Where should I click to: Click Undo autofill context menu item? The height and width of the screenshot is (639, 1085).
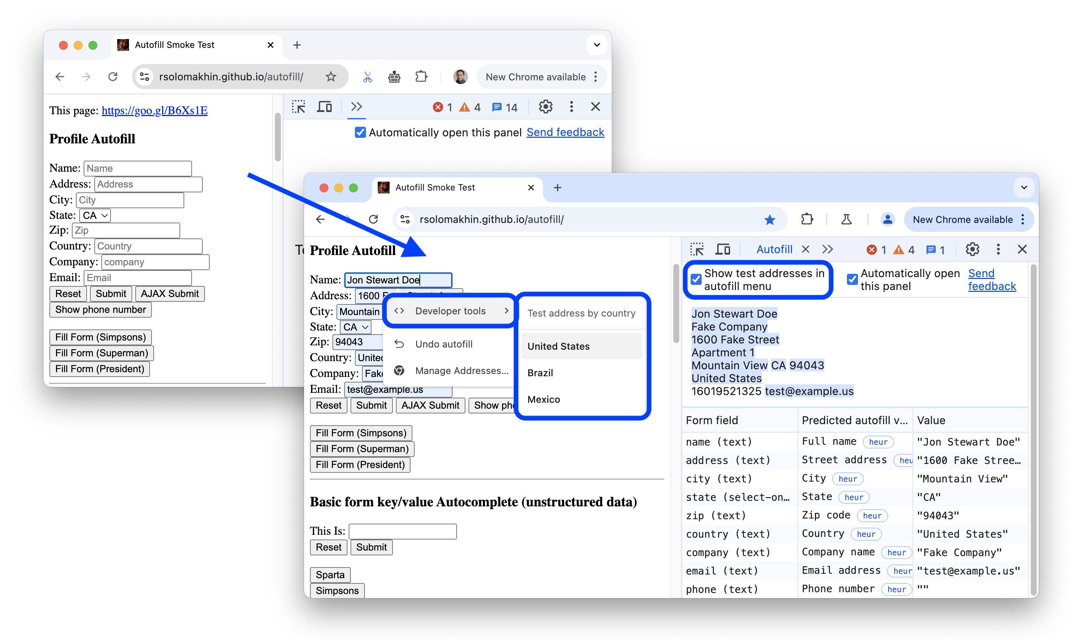(x=444, y=344)
